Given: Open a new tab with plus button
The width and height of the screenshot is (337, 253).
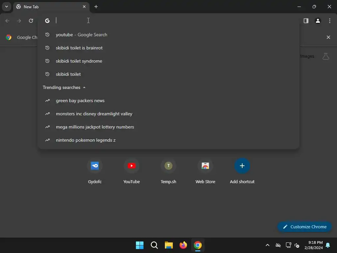Looking at the screenshot, I should pos(96,7).
